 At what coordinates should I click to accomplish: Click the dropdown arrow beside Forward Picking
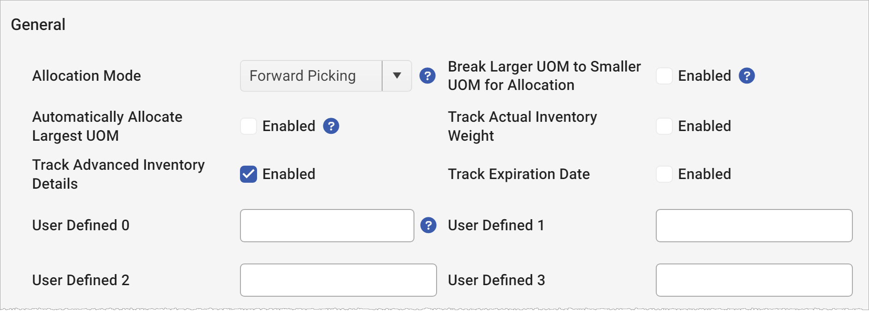[396, 76]
